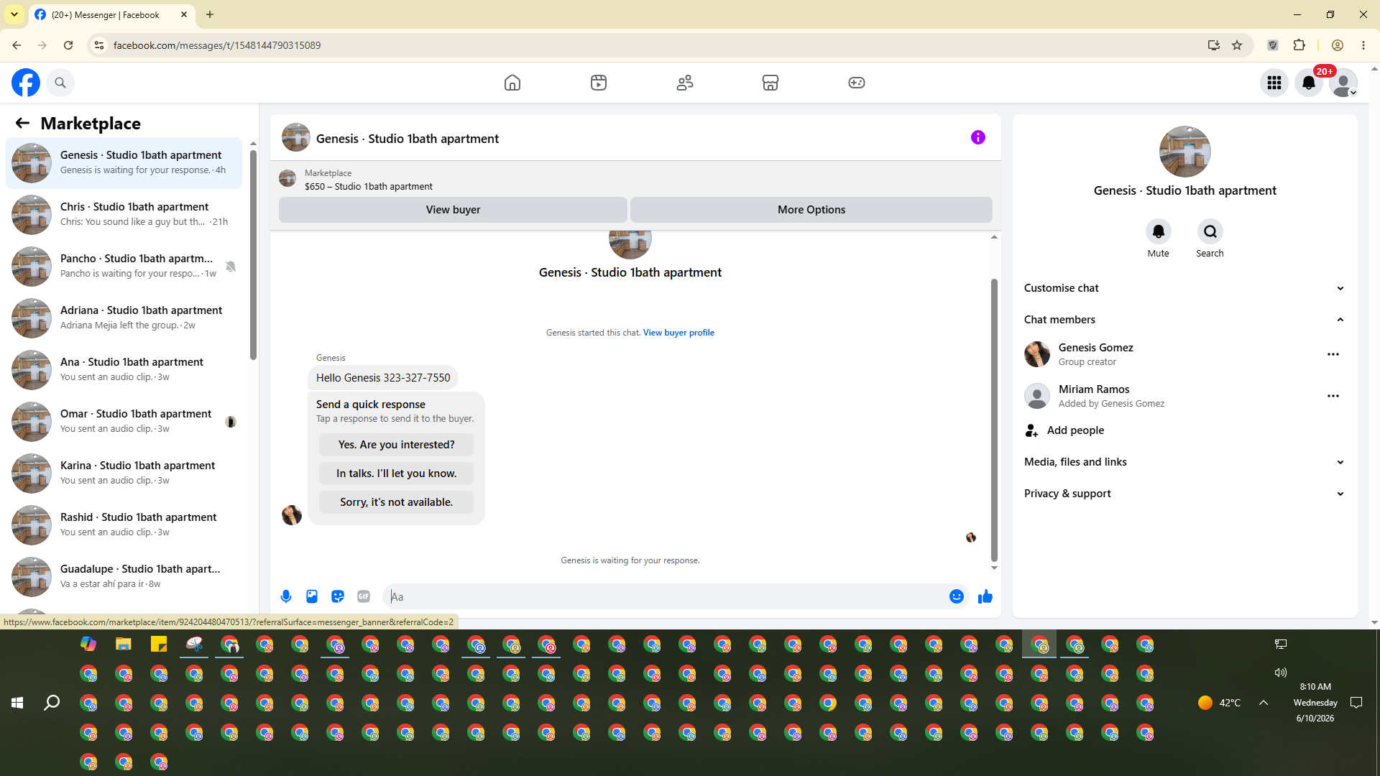Open the Friends icon in top navigation
Image resolution: width=1380 pixels, height=776 pixels.
click(x=685, y=83)
